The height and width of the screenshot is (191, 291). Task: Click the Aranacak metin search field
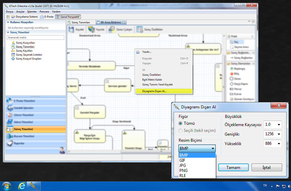pos(35,37)
